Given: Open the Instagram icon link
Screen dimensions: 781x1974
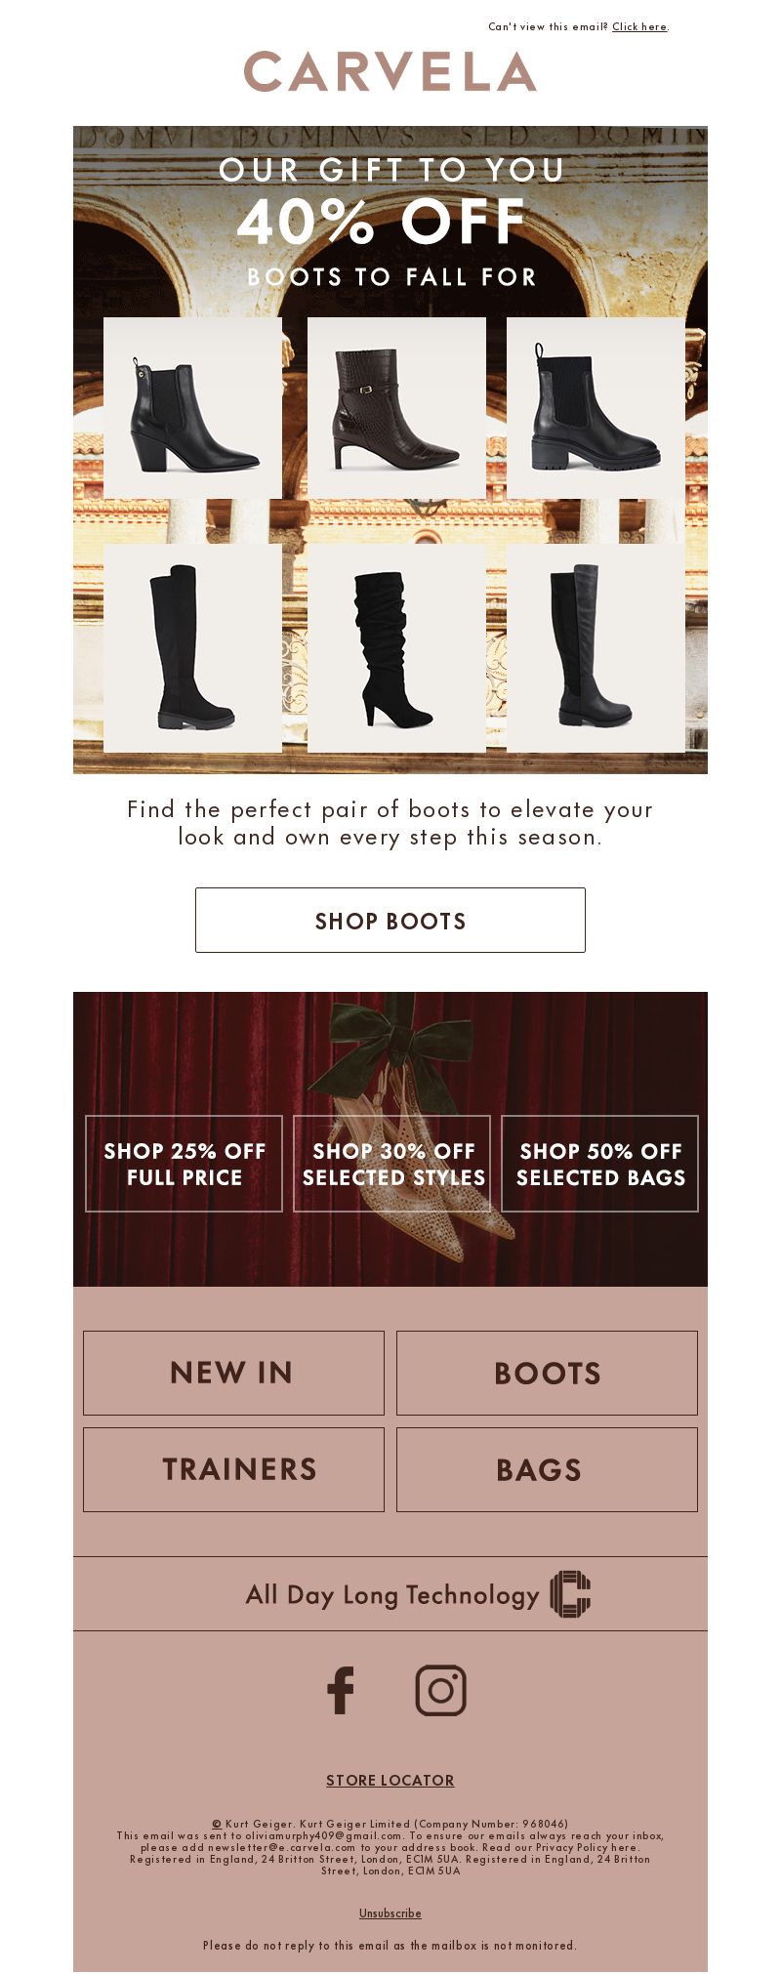Looking at the screenshot, I should [x=441, y=1690].
